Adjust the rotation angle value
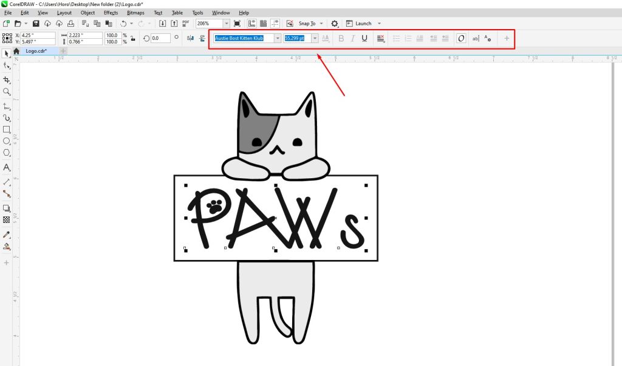This screenshot has width=622, height=366. (159, 38)
